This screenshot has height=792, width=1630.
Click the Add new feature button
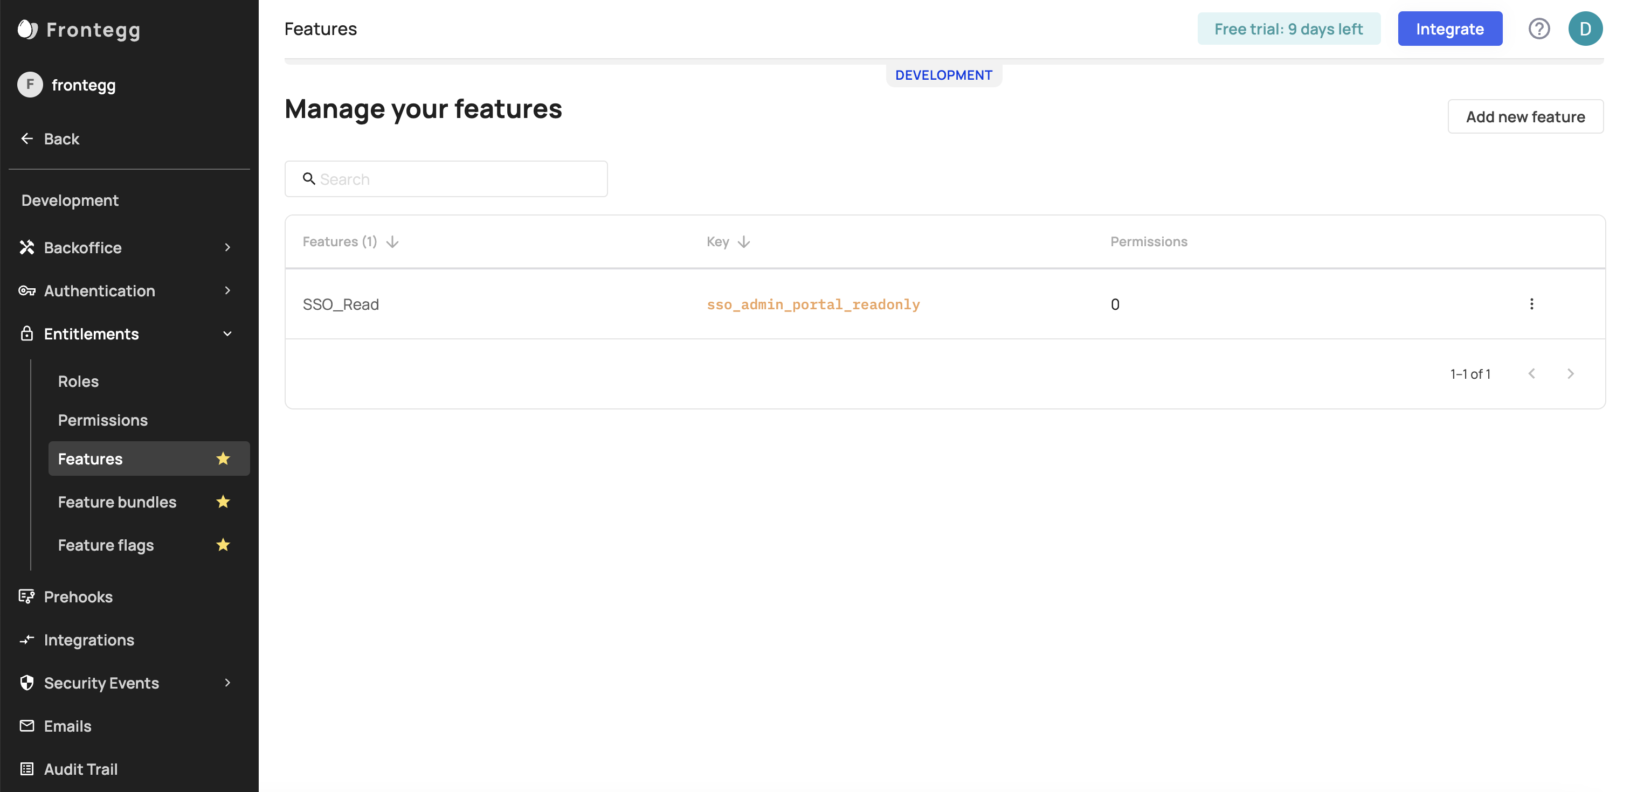pos(1525,117)
